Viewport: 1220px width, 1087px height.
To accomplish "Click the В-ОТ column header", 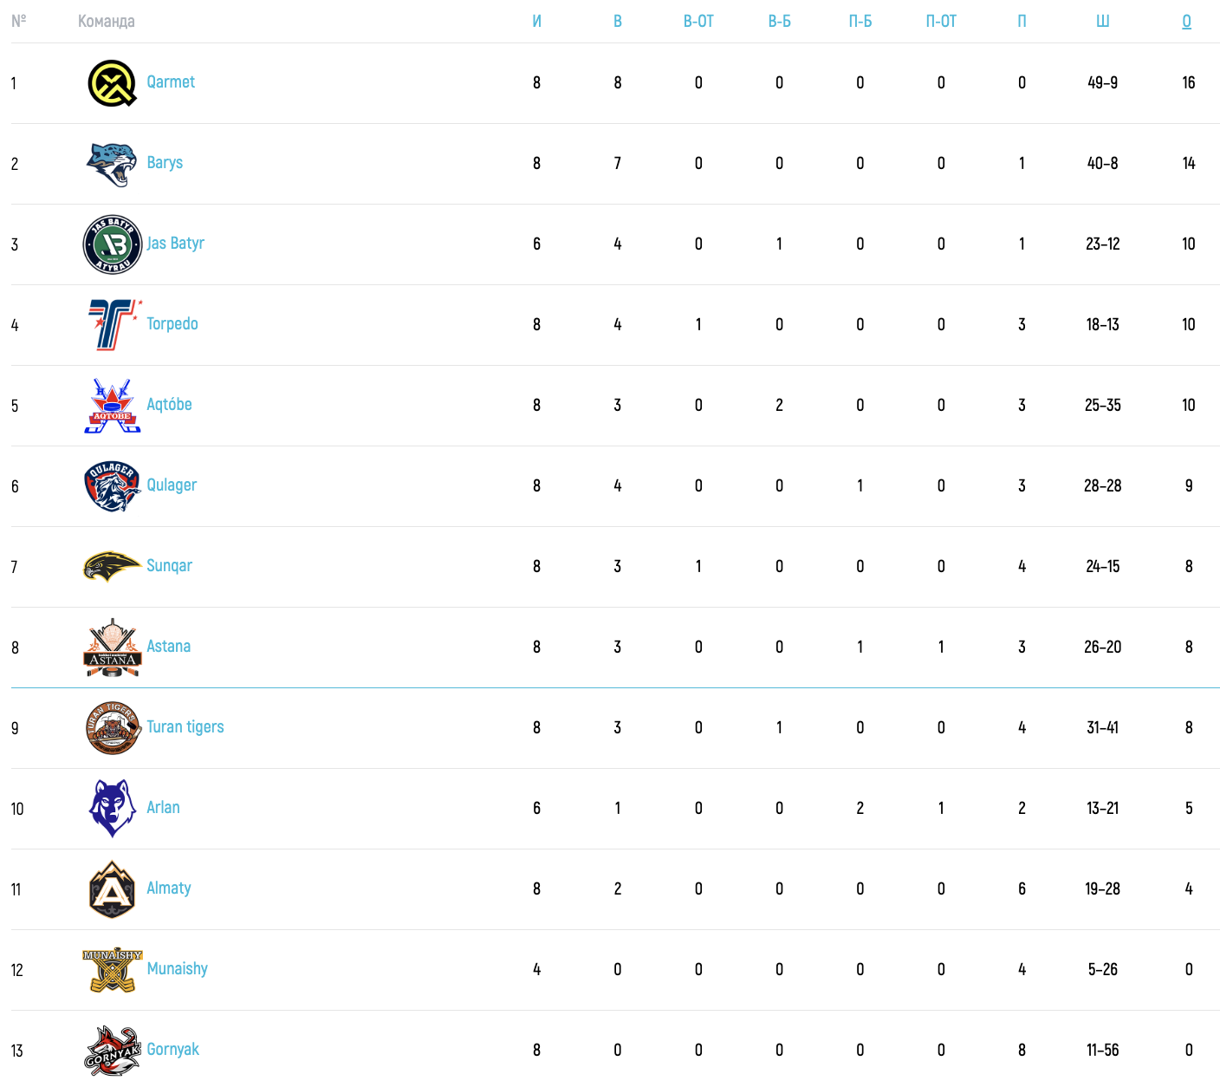I will tap(698, 22).
